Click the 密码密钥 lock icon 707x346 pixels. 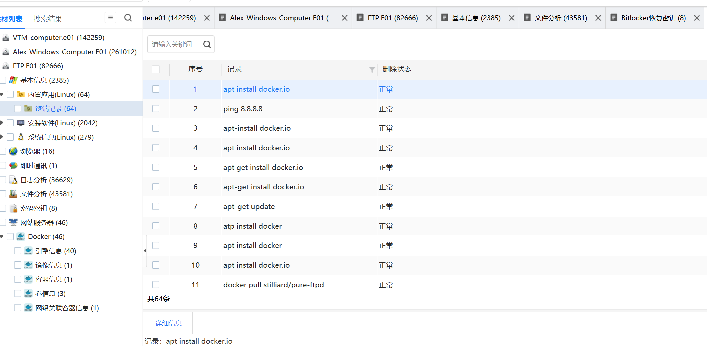click(13, 208)
